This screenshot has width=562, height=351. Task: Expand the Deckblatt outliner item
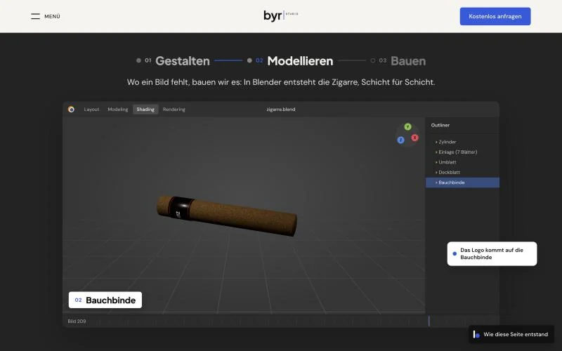[x=462, y=172]
